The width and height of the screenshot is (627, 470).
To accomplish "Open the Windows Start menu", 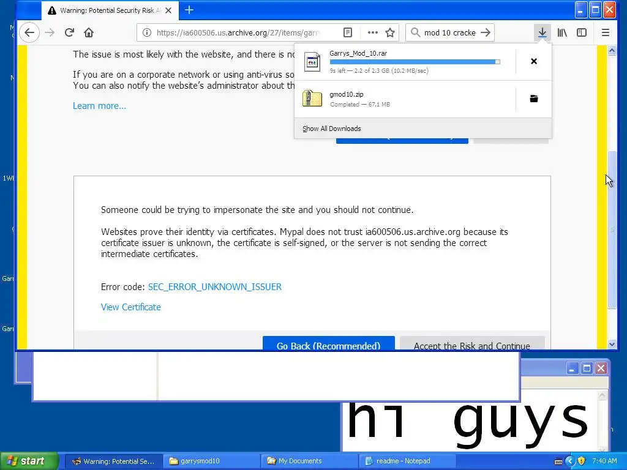I will pyautogui.click(x=29, y=461).
